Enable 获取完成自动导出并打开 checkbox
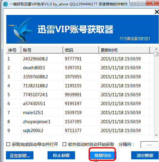Screen dimensions: 159x162 8,144
